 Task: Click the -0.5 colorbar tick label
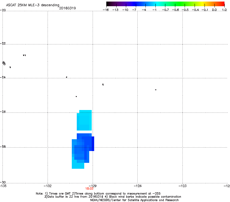tap(185, 10)
